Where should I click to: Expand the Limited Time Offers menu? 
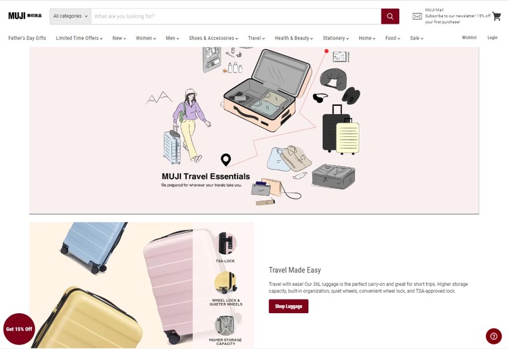79,38
